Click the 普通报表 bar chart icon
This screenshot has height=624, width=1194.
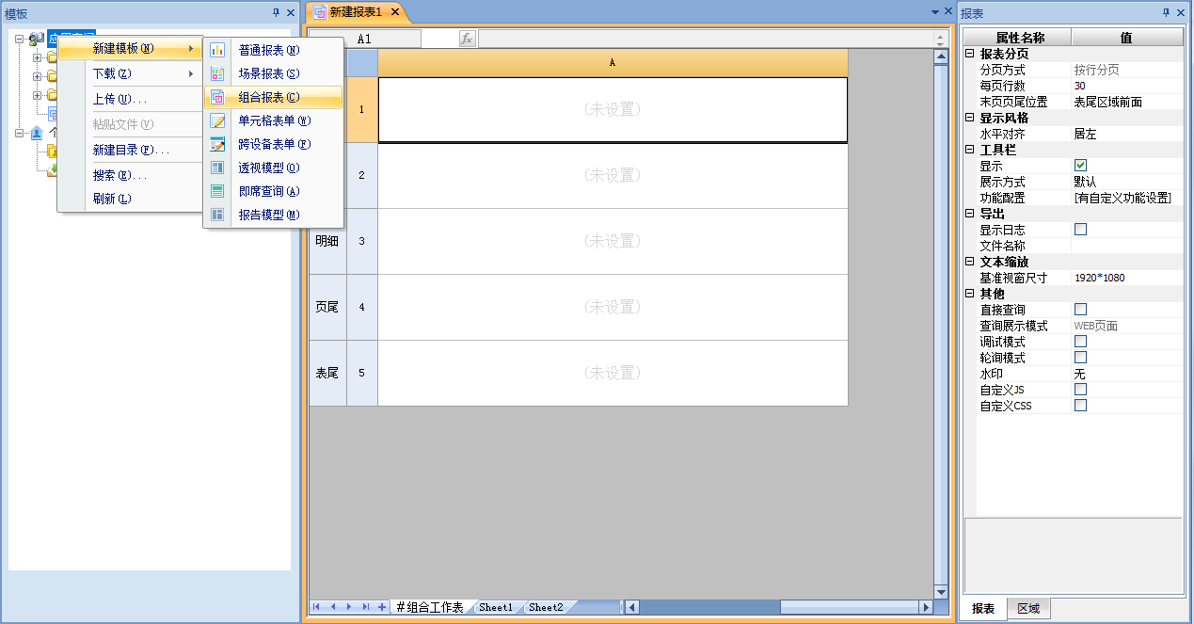click(217, 50)
